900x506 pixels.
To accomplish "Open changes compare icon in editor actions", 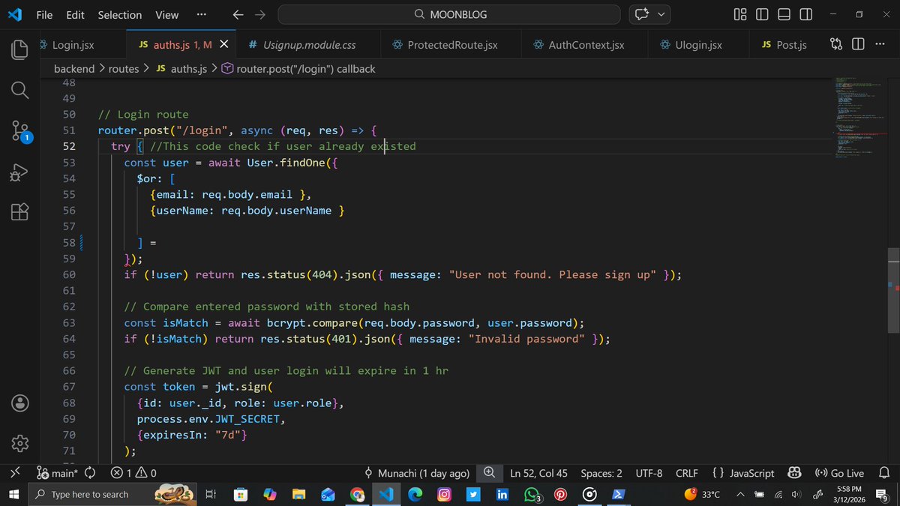I will point(836,44).
